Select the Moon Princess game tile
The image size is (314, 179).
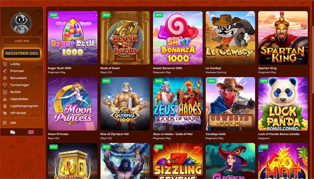pos(73,104)
